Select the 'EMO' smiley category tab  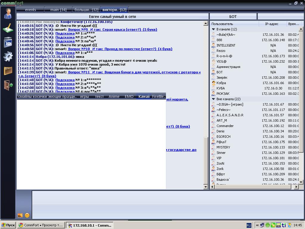click(129, 97)
